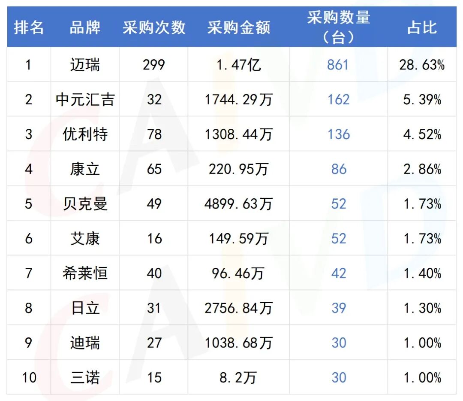Click amount 149.59万
Screen dimensions: 463x401
[239, 239]
